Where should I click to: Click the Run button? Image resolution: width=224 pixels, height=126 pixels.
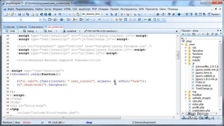48,31
